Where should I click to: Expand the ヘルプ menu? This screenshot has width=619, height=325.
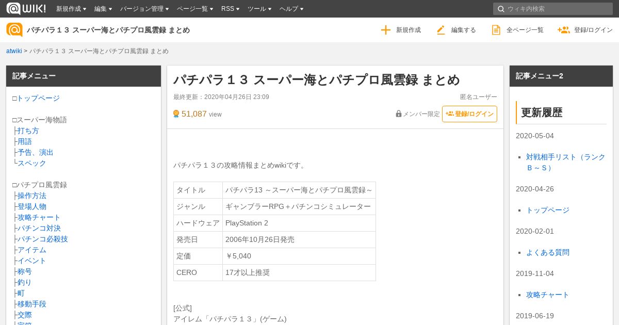pos(291,9)
